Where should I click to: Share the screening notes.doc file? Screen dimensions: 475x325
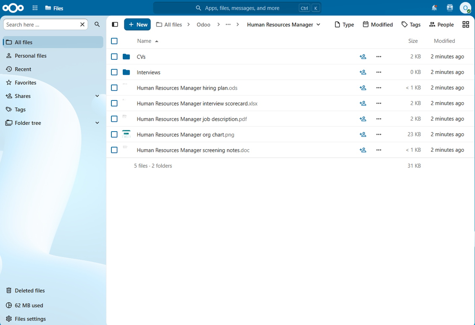[363, 150]
